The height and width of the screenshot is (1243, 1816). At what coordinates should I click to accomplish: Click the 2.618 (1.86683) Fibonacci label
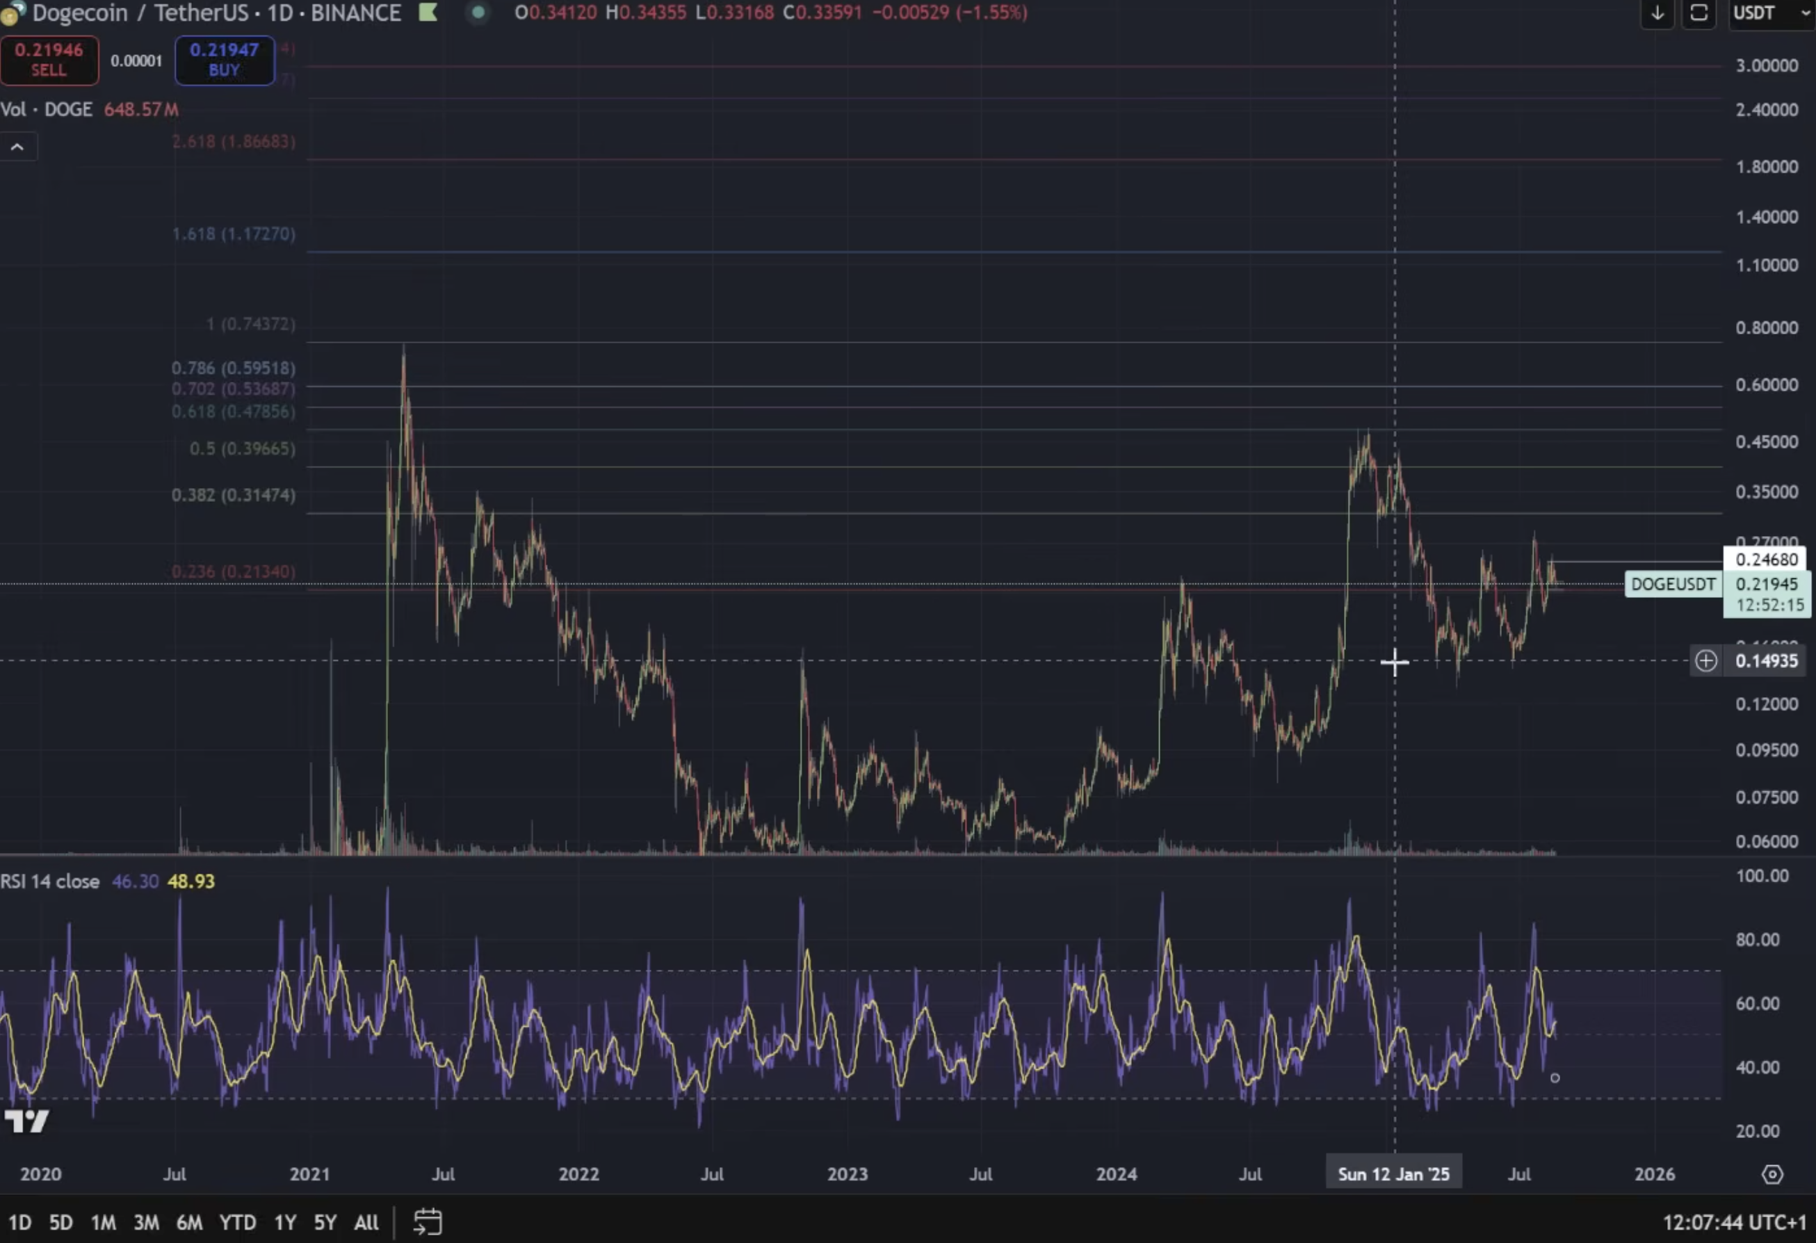[234, 143]
